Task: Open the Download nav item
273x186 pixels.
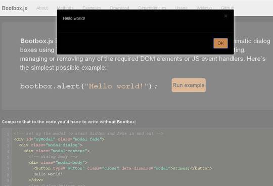Action: pos(120,8)
